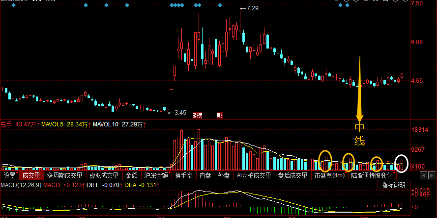Select the 外盘 tab
This screenshot has height=218, width=437.
224,175
